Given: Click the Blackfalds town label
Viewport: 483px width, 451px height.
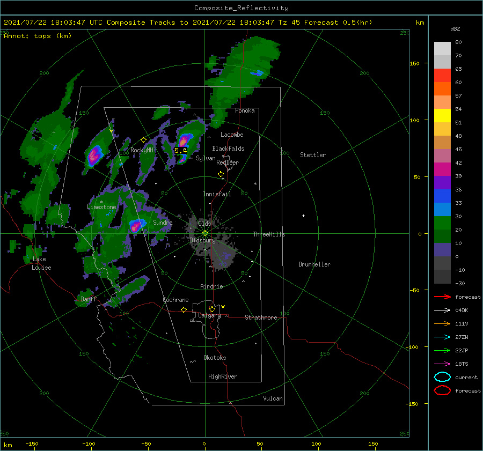Looking at the screenshot, I should pos(228,149).
